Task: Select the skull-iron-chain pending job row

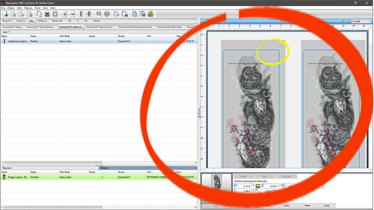Action: coord(99,41)
